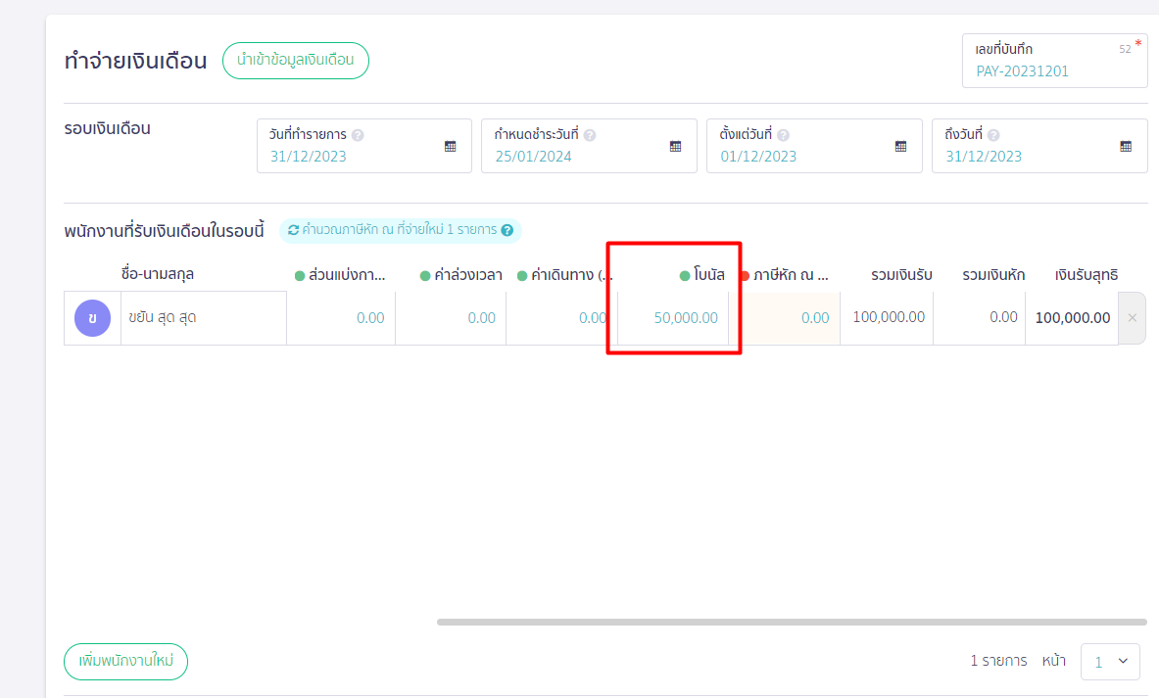Open calendar picker for กำหนดชำระวันที่ field

pos(675,145)
